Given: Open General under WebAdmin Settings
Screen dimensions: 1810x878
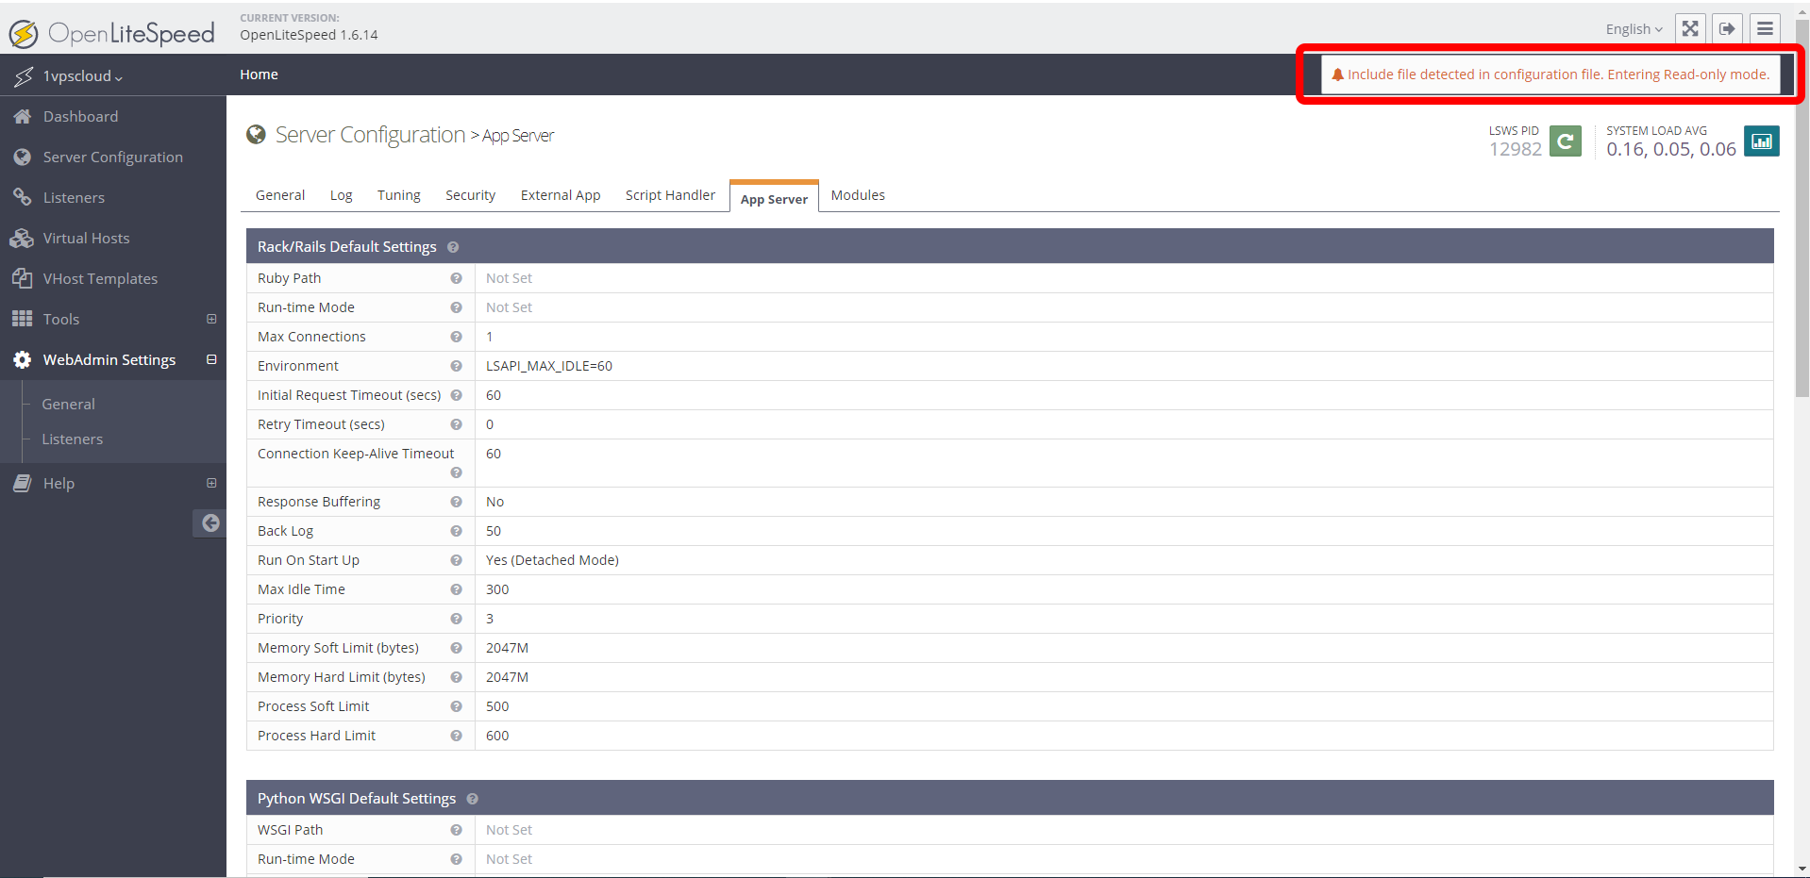Looking at the screenshot, I should (x=68, y=404).
